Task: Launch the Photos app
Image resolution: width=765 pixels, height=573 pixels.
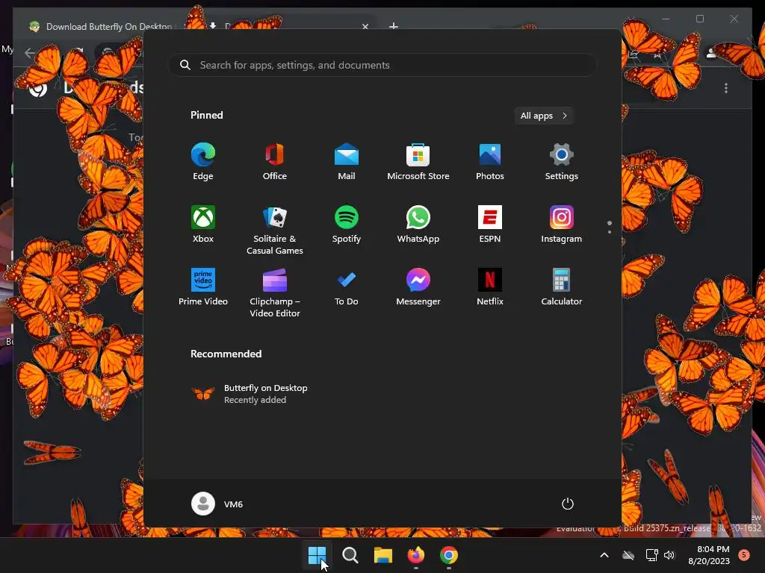Action: (490, 162)
